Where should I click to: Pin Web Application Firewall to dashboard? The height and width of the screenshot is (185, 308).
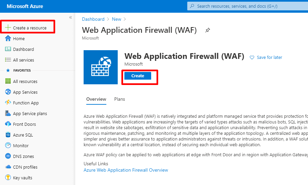point(208,30)
